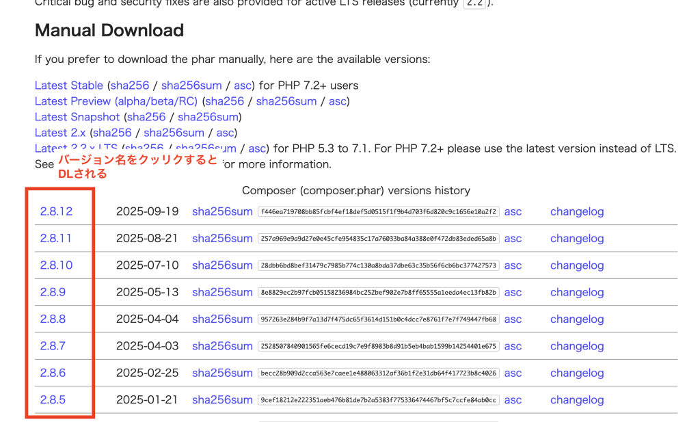Download version 2.8.10 phar
This screenshot has height=422, width=700.
(x=56, y=265)
